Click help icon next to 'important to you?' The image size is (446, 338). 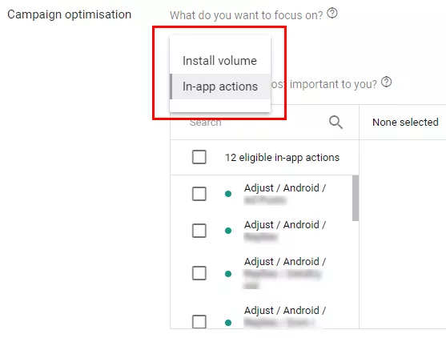point(386,82)
